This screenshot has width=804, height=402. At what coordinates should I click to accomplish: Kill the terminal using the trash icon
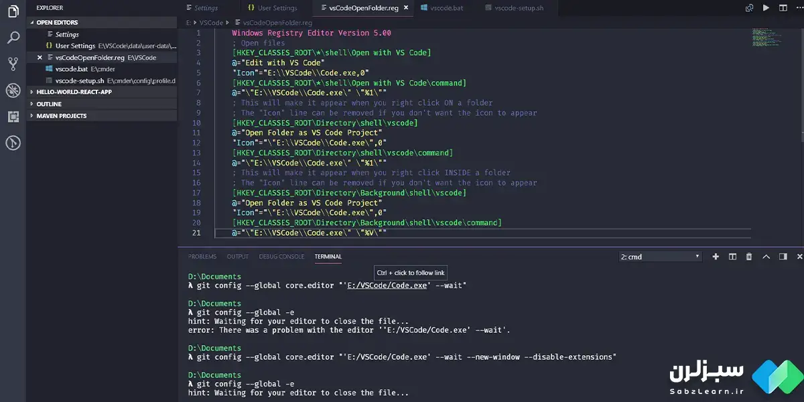[749, 257]
